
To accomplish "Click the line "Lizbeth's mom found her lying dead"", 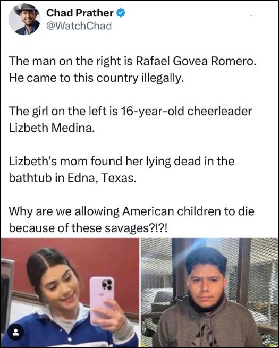I will (x=122, y=161).
